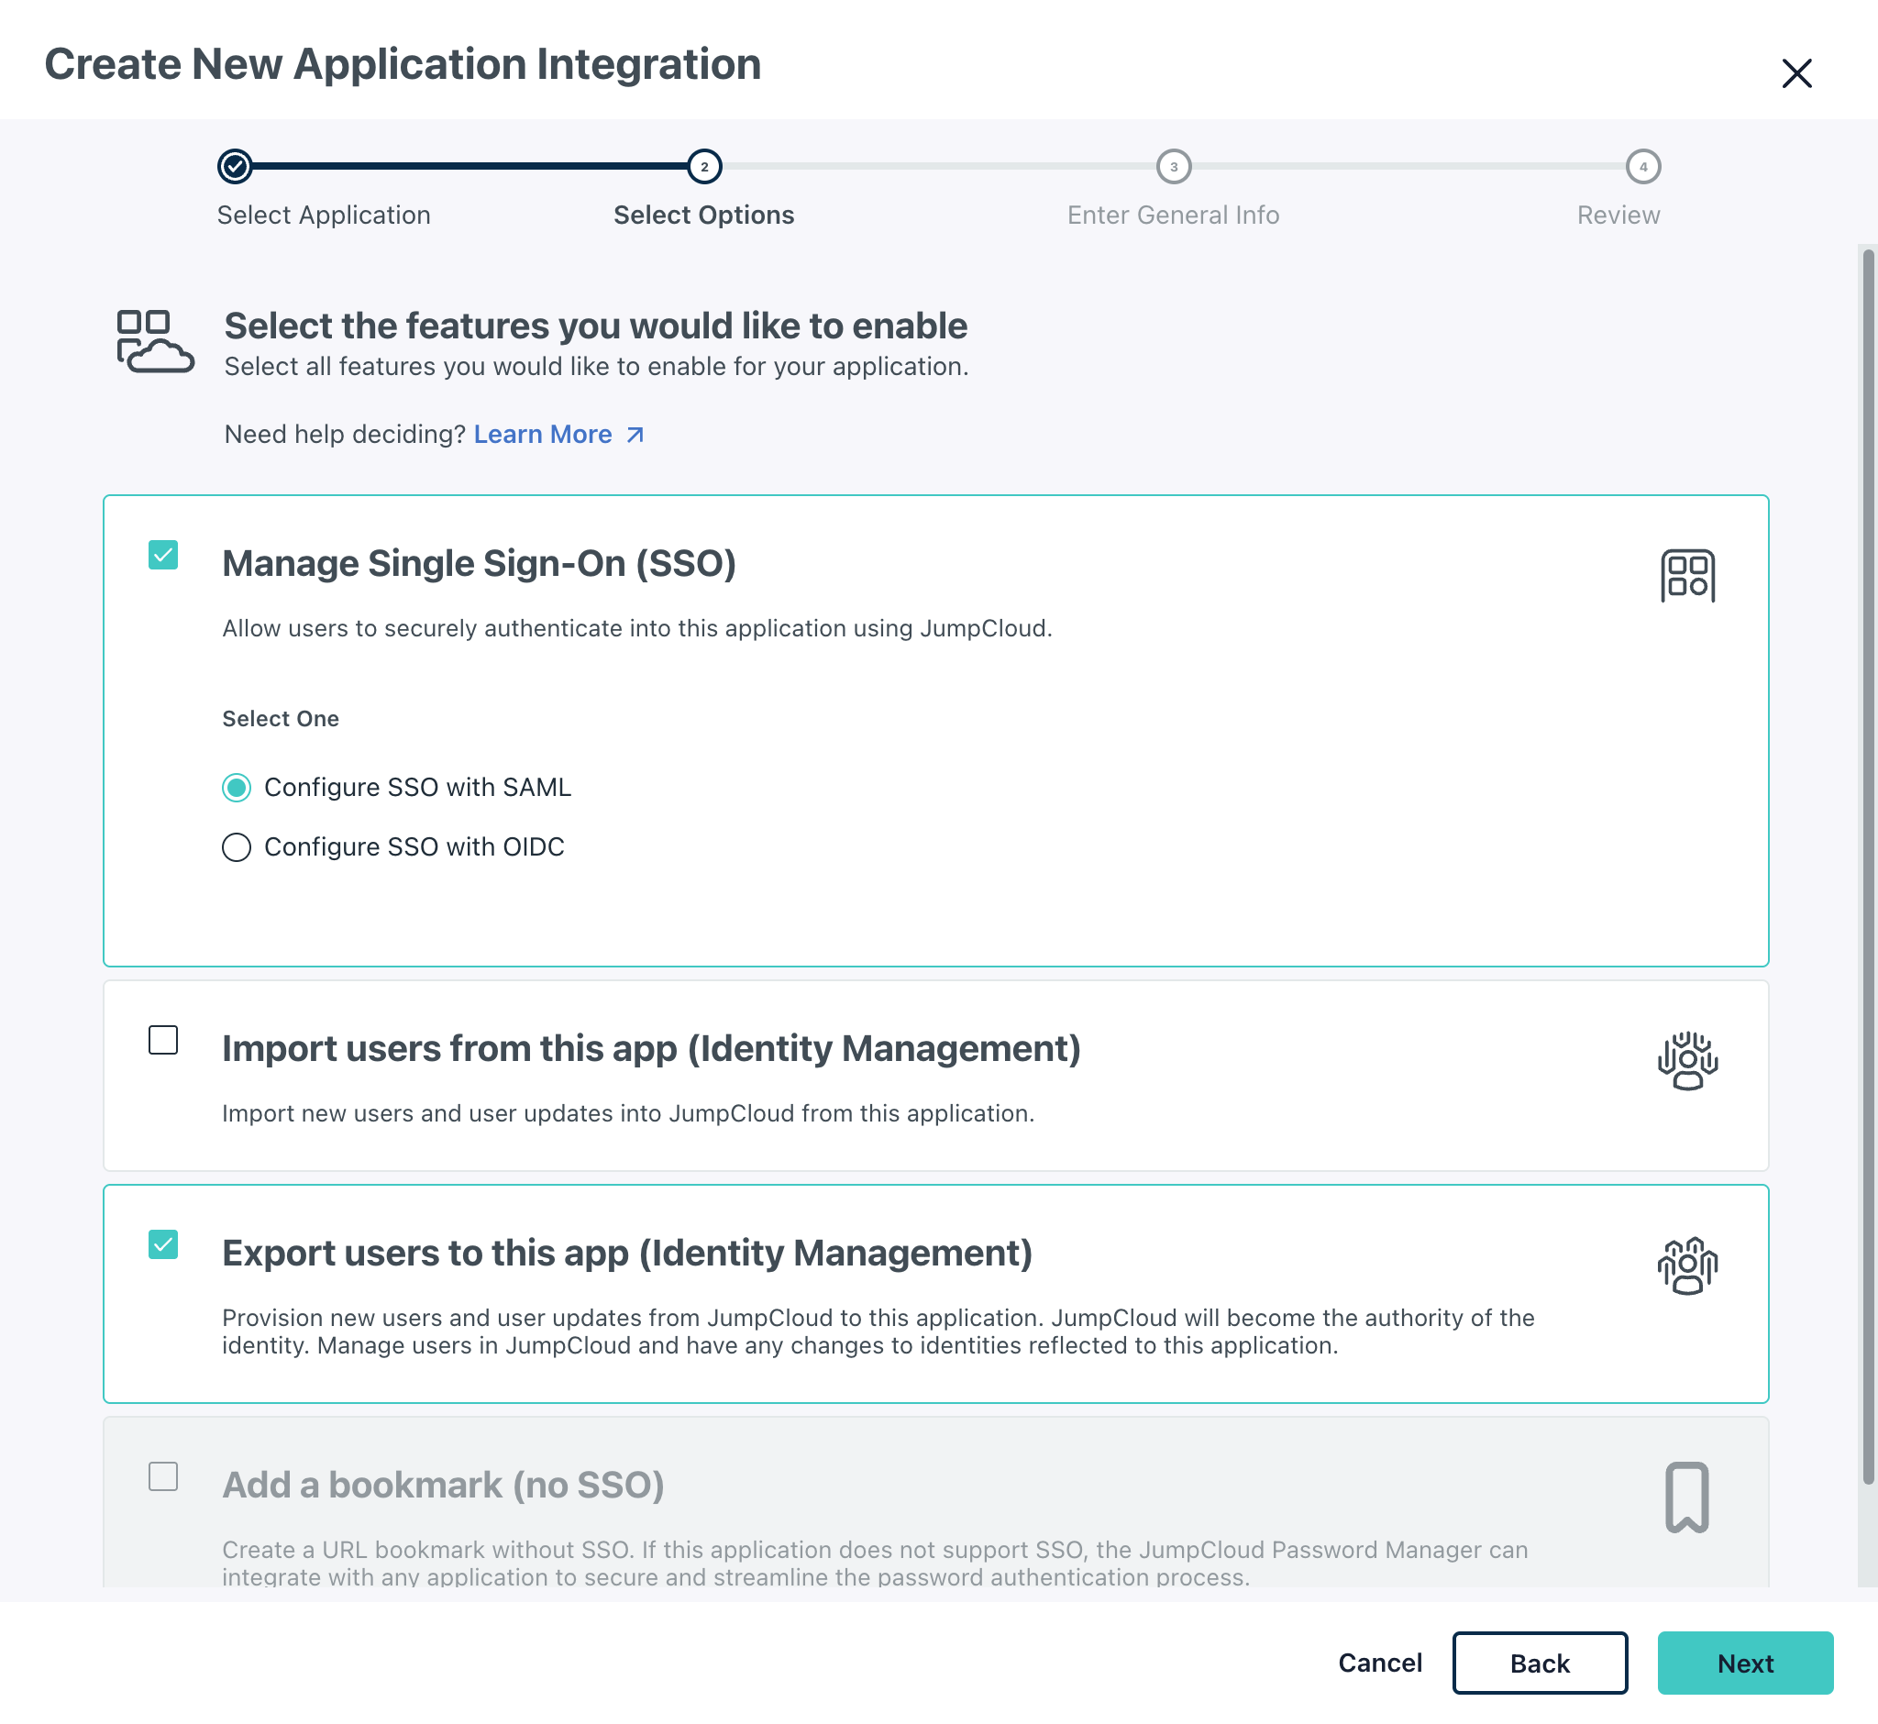Check Add a bookmark (no SSO) checkbox
The image size is (1878, 1724).
(163, 1475)
